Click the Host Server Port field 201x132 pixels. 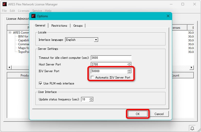109,64
